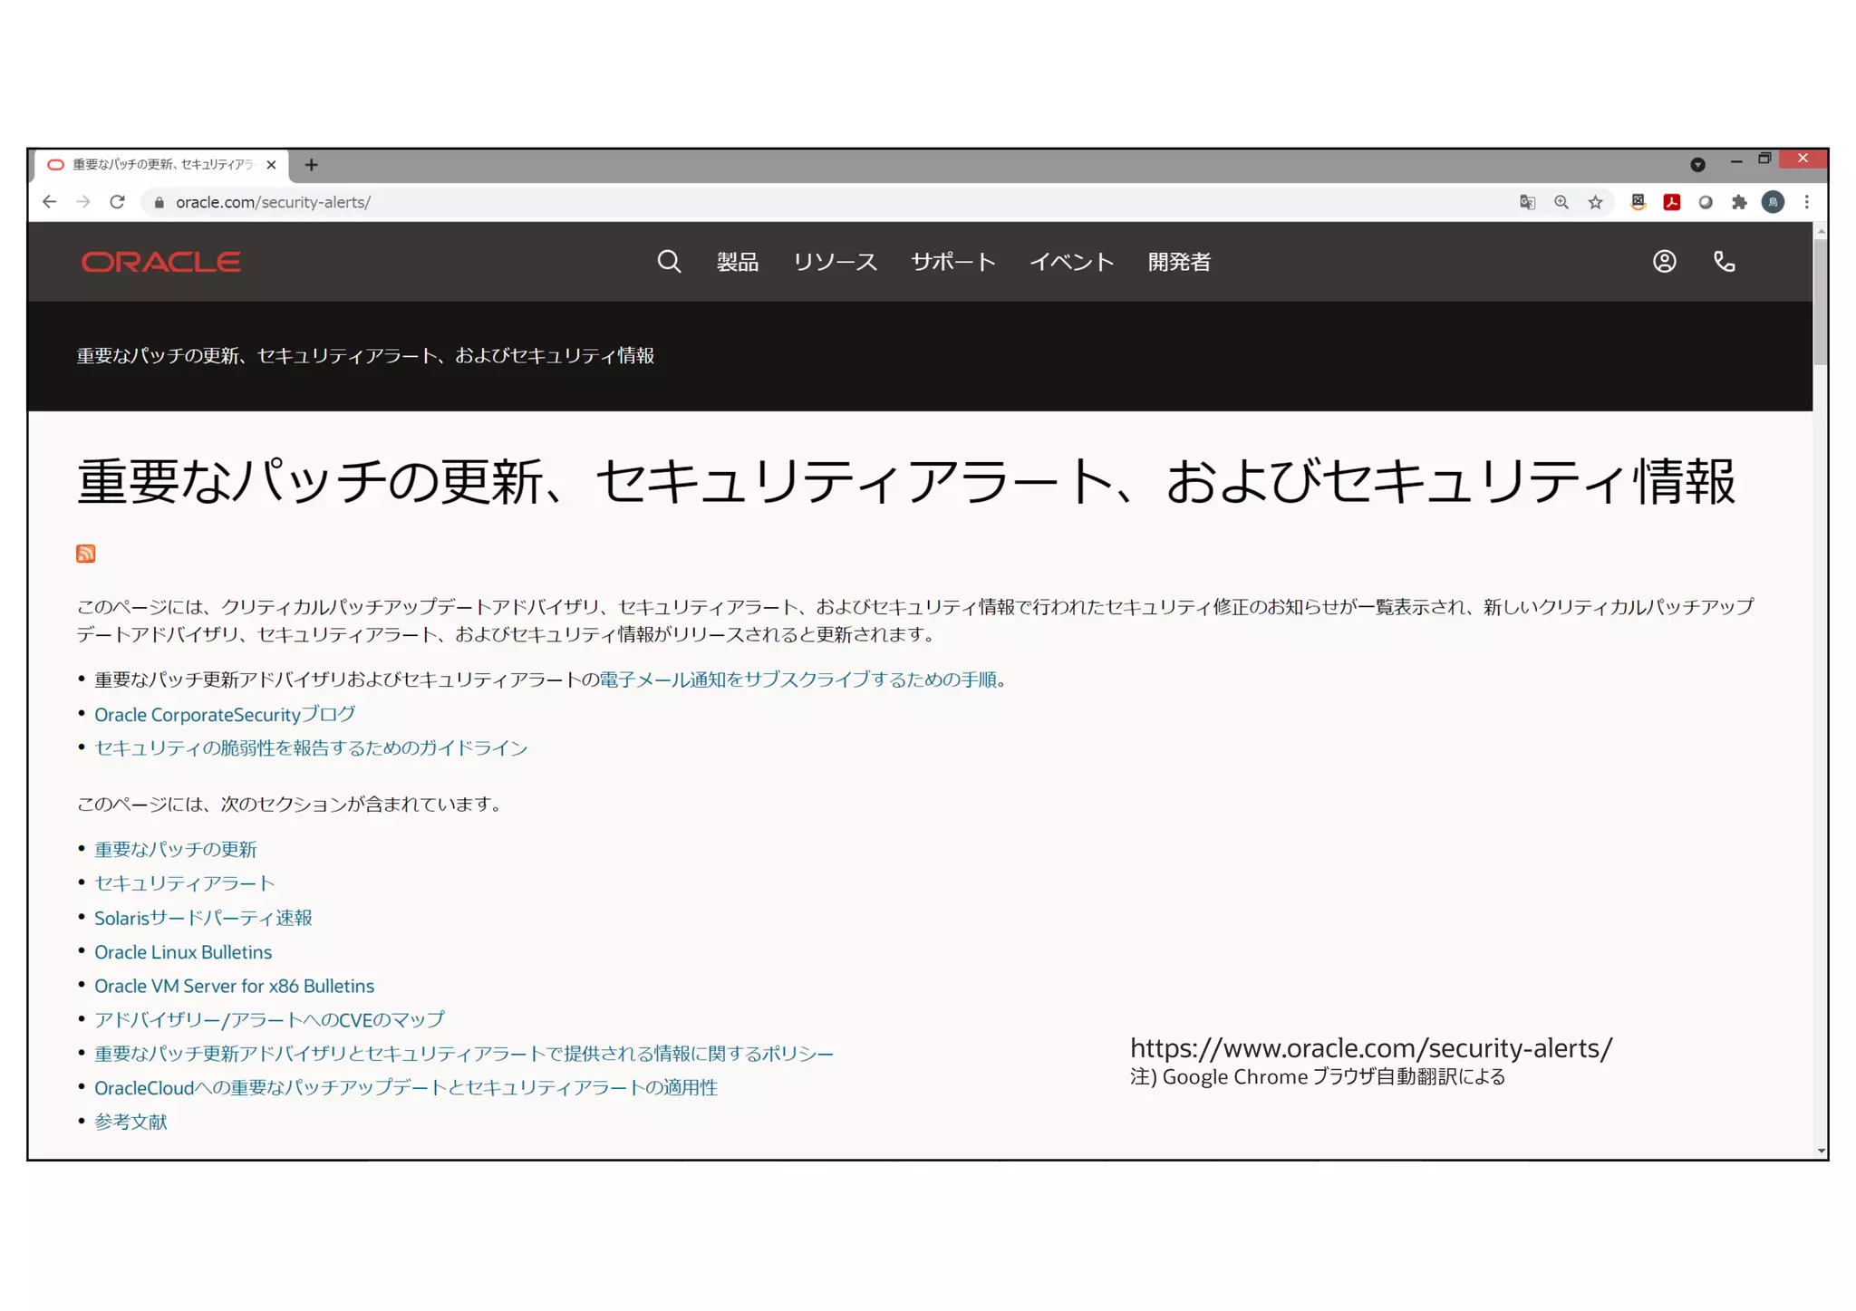Open the Solarisサードパーティ速報 link
The image size is (1856, 1311).
point(203,917)
